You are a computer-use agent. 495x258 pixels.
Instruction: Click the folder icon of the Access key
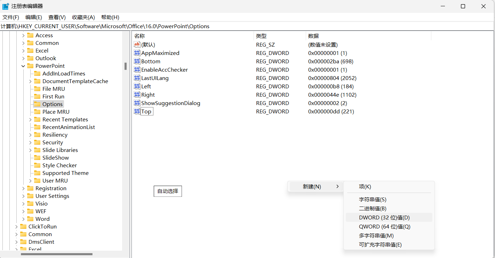click(30, 35)
